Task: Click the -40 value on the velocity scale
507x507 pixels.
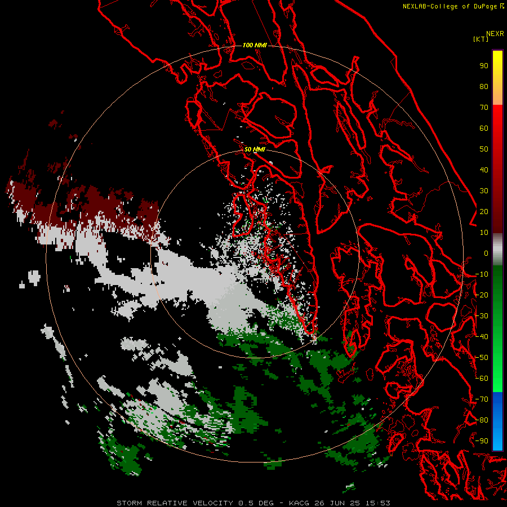Action: 482,337
